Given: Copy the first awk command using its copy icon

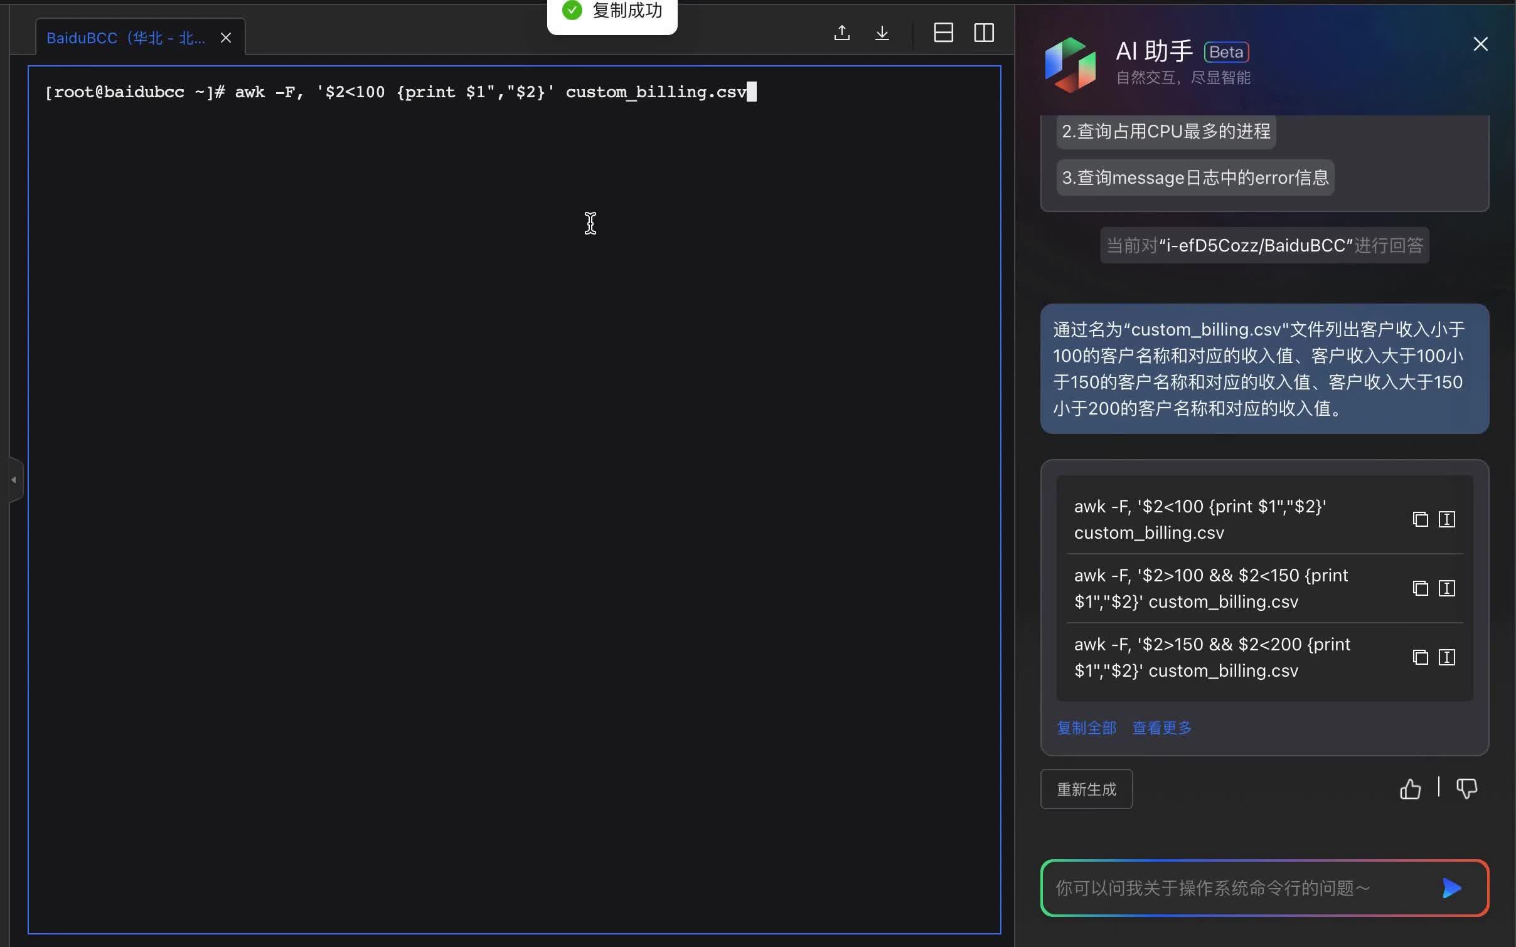Looking at the screenshot, I should point(1420,519).
